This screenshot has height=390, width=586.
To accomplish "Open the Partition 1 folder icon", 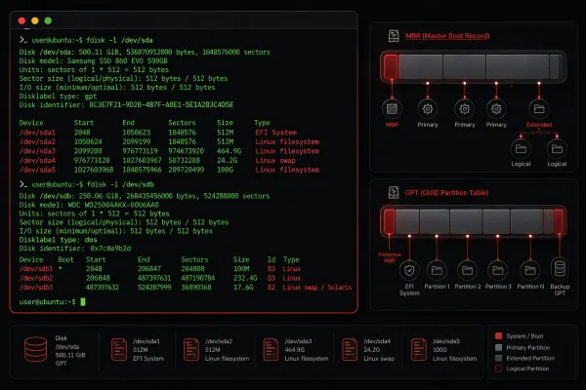I will (x=437, y=270).
